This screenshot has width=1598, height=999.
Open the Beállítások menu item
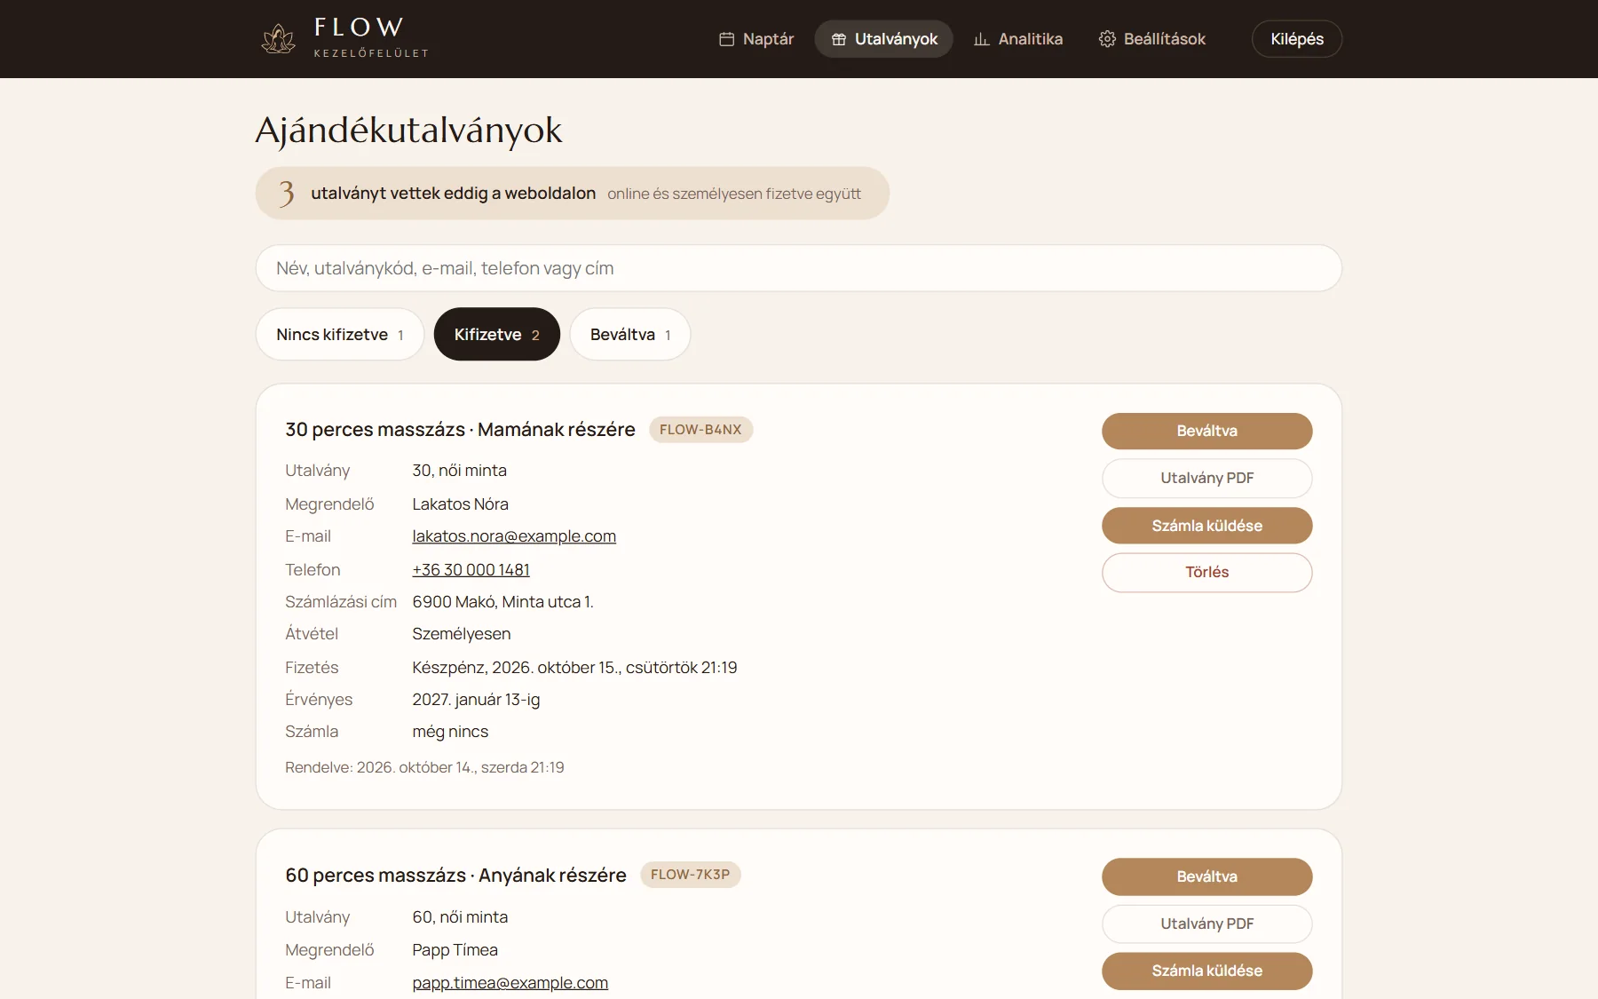pyautogui.click(x=1151, y=39)
